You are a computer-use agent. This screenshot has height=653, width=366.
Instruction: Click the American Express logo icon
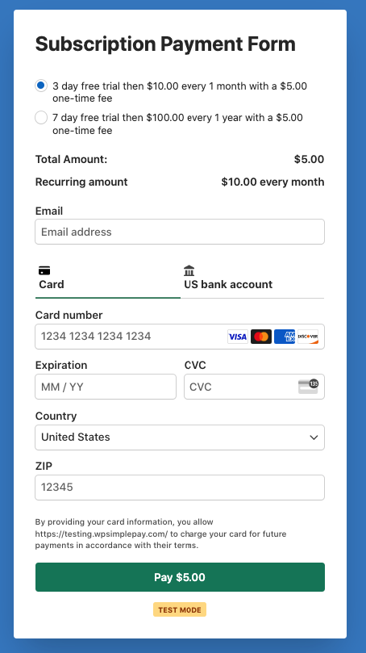[x=285, y=337]
